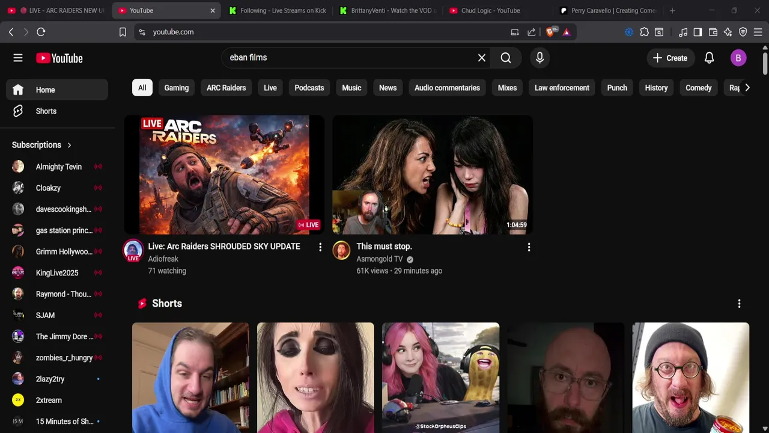Select the Podcasts filter chip
Screen dimensions: 769x433
click(x=309, y=88)
